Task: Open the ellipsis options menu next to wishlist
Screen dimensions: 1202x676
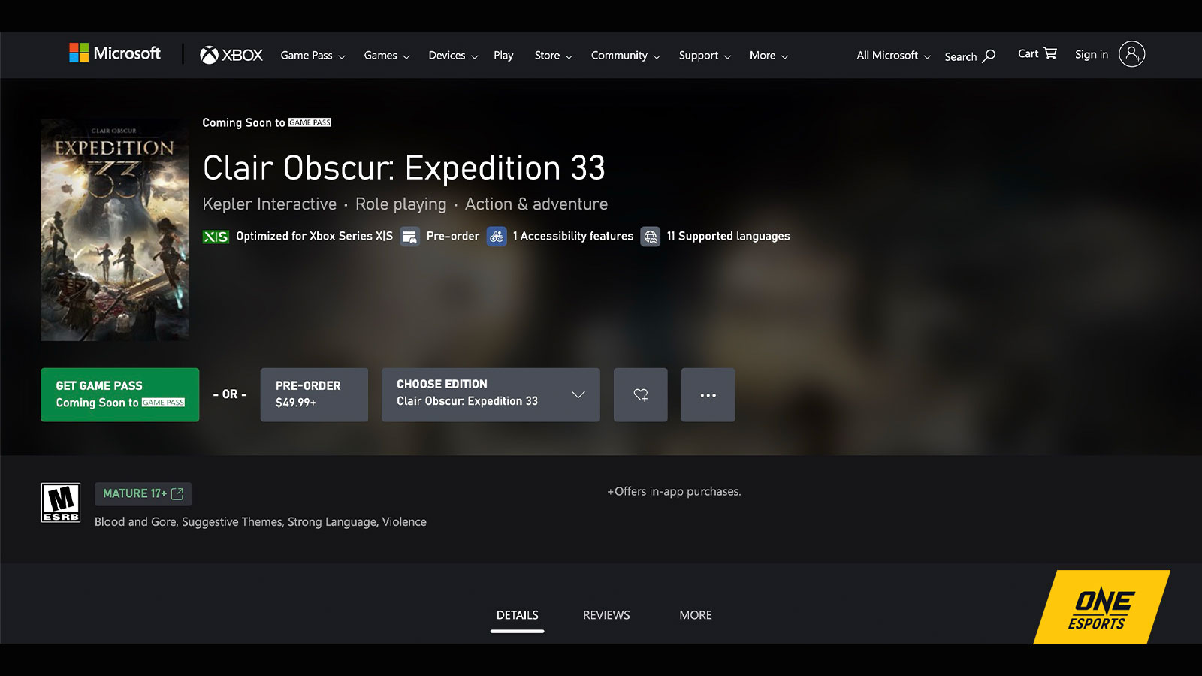Action: pos(707,394)
